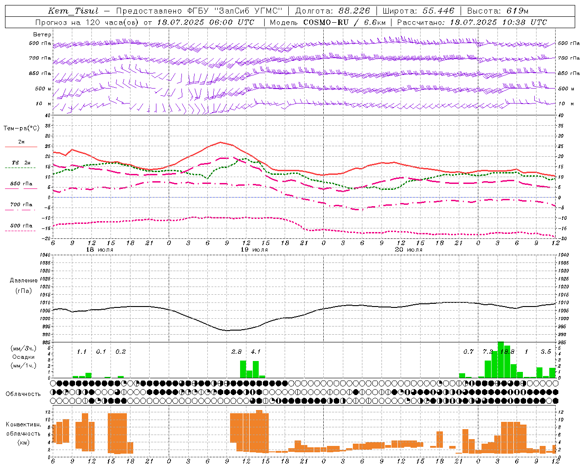
Task: Click the Высота: 619м elevation value
Action: [498, 11]
